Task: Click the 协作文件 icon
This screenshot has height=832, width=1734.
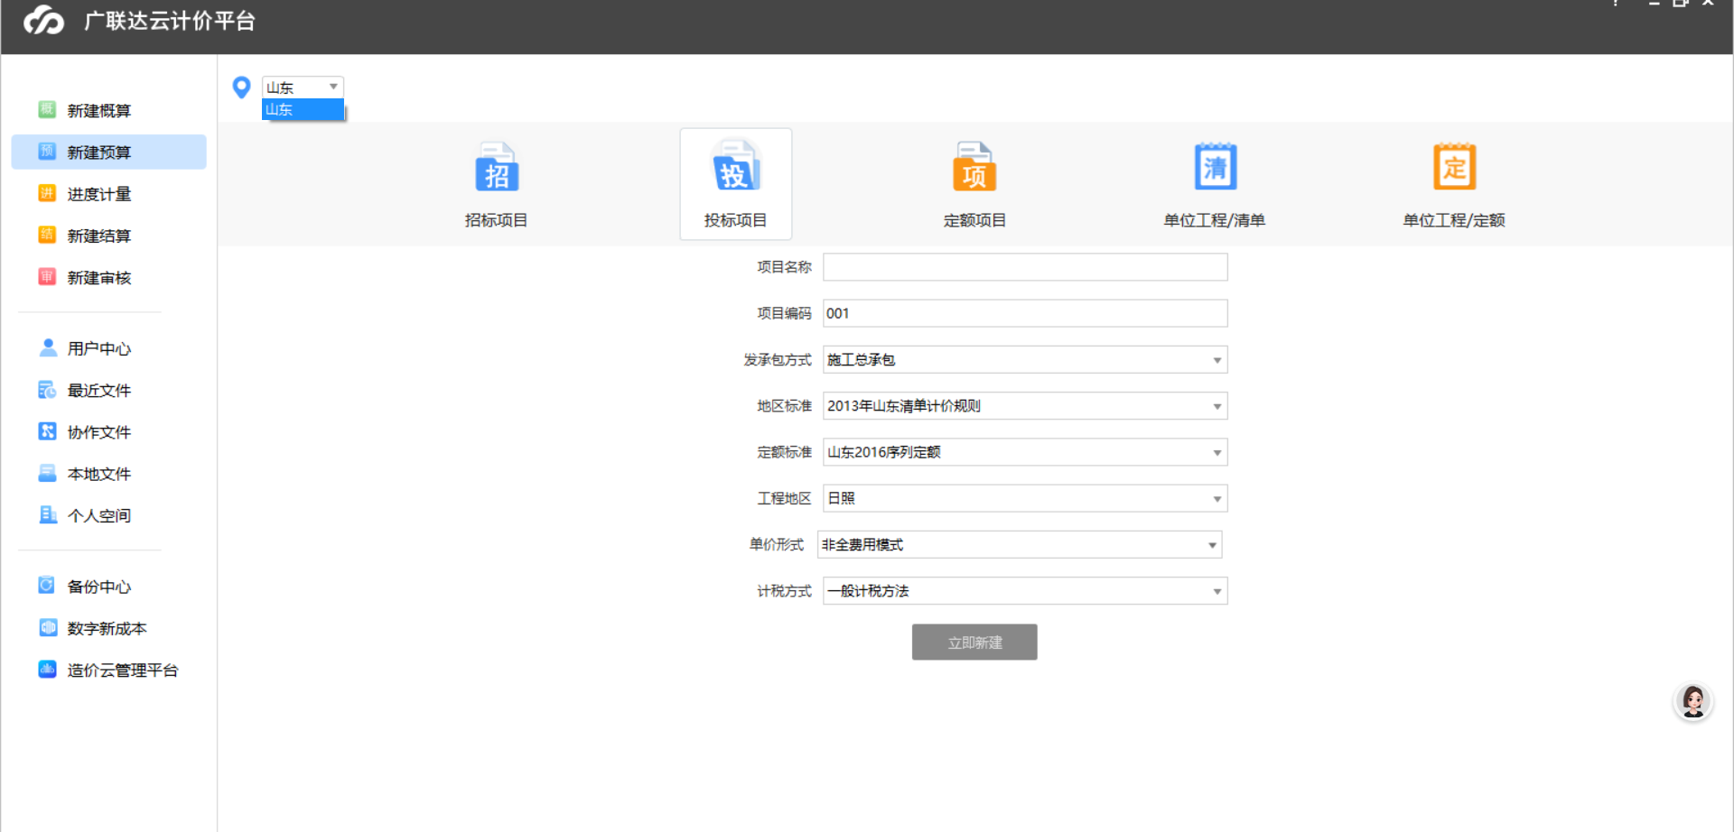Action: (48, 431)
